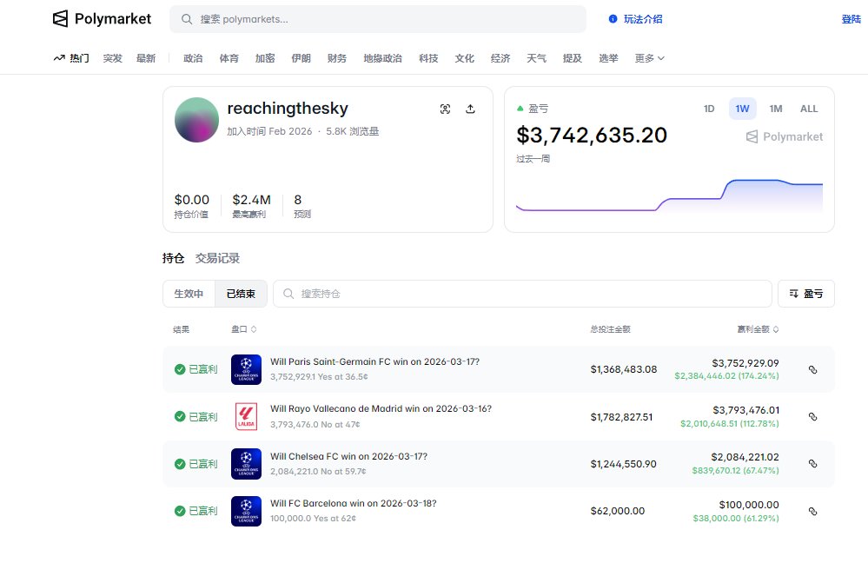Viewport: 868px width, 563px height.
Task: Click the link icon for Paris Saint-Germain row
Action: pyautogui.click(x=812, y=370)
